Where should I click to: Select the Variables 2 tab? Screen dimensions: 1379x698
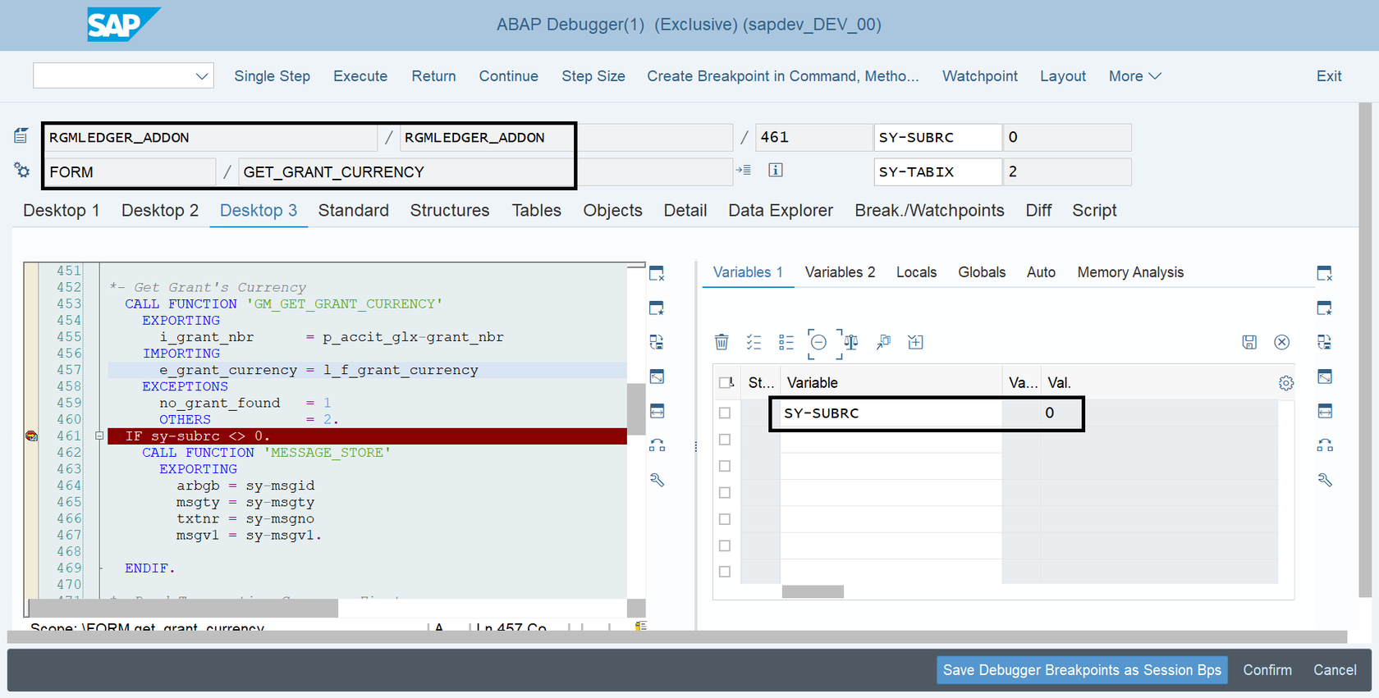(840, 272)
